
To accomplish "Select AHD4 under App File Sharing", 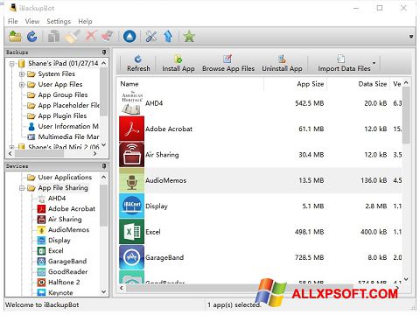I will pyautogui.click(x=57, y=199).
